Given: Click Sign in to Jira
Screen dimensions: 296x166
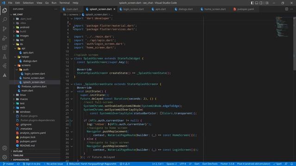Looking at the screenshot, I should (x=31, y=164).
